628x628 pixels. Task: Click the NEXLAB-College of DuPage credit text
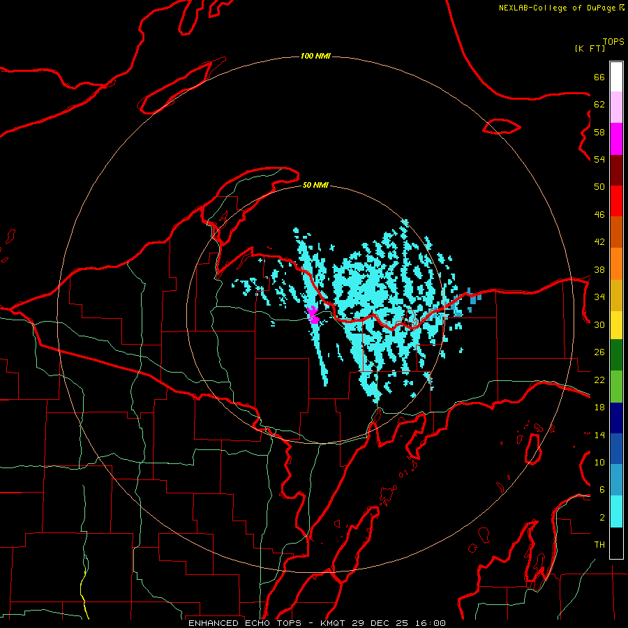click(x=561, y=8)
